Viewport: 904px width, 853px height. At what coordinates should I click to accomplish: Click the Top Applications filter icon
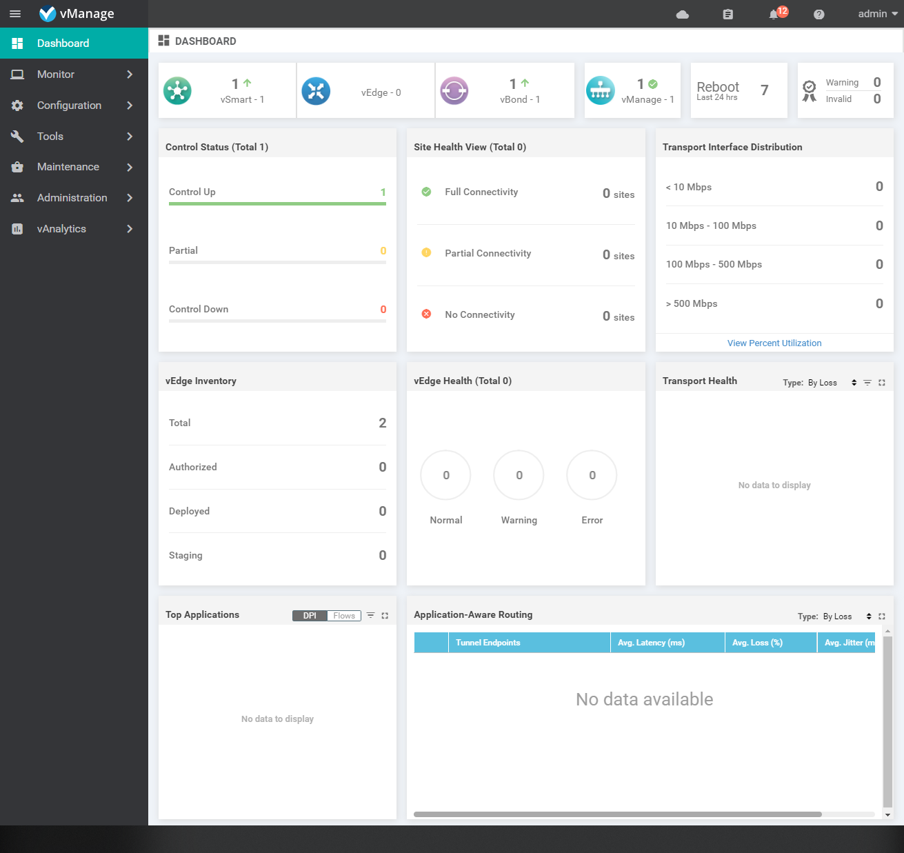pos(370,616)
